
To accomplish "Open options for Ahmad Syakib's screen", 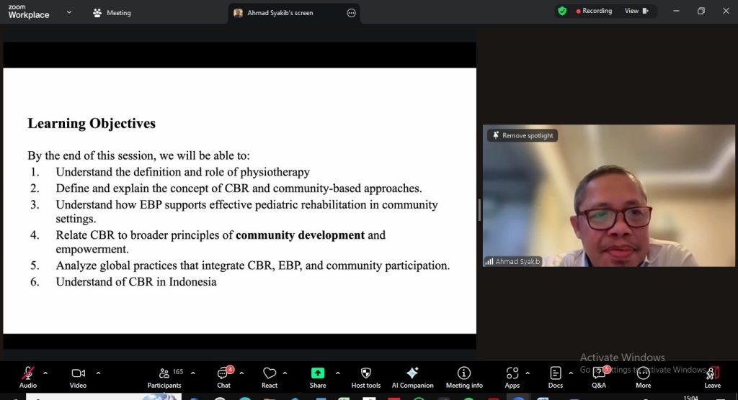I will pyautogui.click(x=351, y=13).
